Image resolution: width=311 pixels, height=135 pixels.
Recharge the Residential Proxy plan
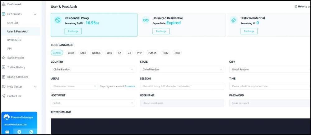coord(73,31)
